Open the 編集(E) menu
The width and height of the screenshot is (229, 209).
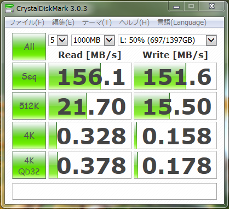pyautogui.click(x=63, y=22)
